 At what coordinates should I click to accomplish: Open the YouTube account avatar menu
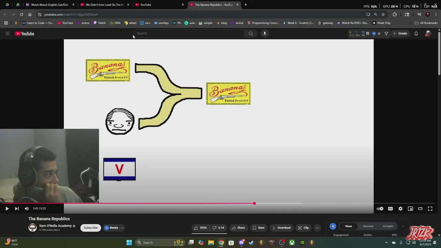[x=428, y=33]
